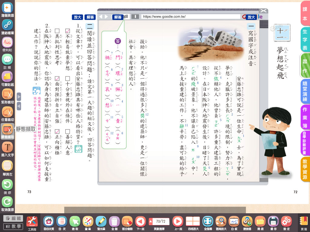This screenshot has width=310, height=232.
Task: Click the 取消復原 redo icon
Action: click(x=7, y=204)
